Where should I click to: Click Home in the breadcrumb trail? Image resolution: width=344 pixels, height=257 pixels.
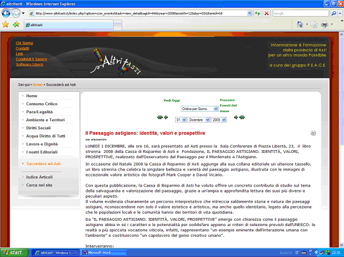tap(38, 84)
